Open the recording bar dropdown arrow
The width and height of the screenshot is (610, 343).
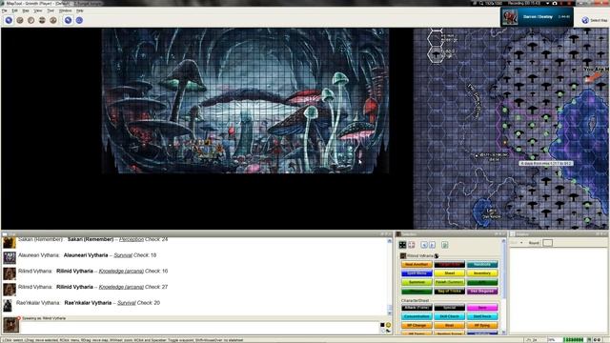tap(547, 3)
